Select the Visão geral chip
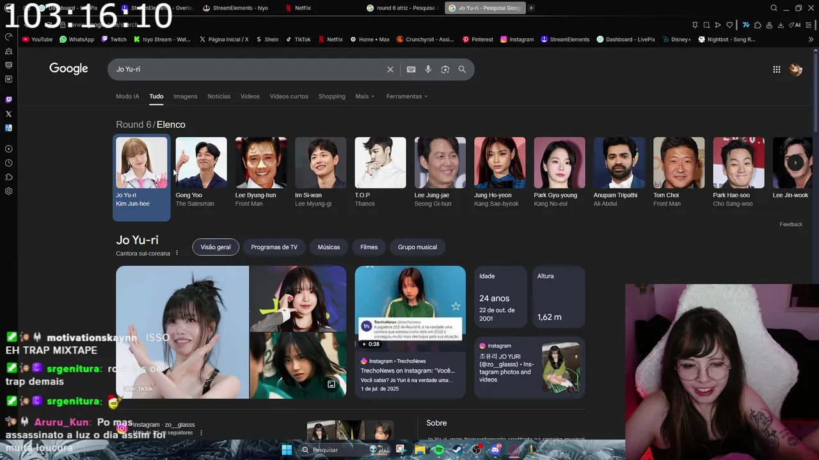Screen dimensions: 819x460 216,247
